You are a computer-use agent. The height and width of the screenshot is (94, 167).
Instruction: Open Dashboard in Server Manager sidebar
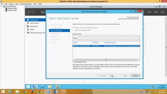[35, 20]
